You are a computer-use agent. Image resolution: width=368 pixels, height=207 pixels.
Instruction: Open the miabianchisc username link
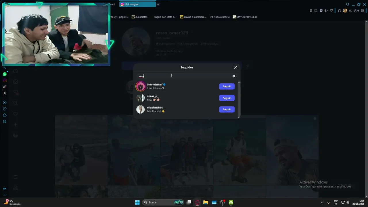click(x=155, y=108)
